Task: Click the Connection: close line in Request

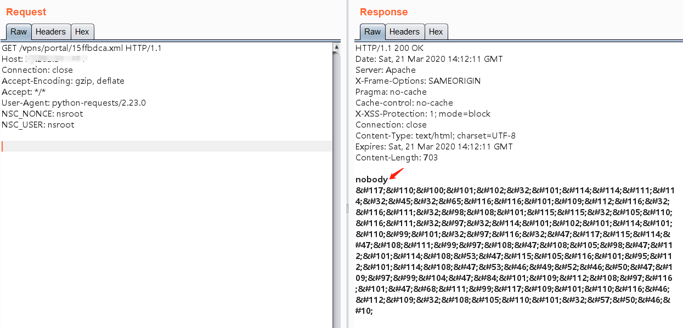Action: pyautogui.click(x=37, y=70)
